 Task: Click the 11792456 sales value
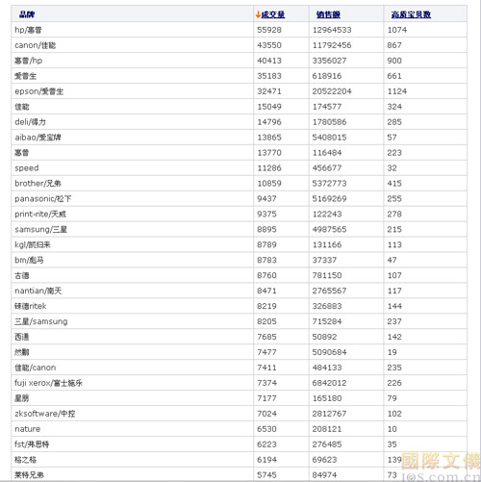click(x=332, y=45)
